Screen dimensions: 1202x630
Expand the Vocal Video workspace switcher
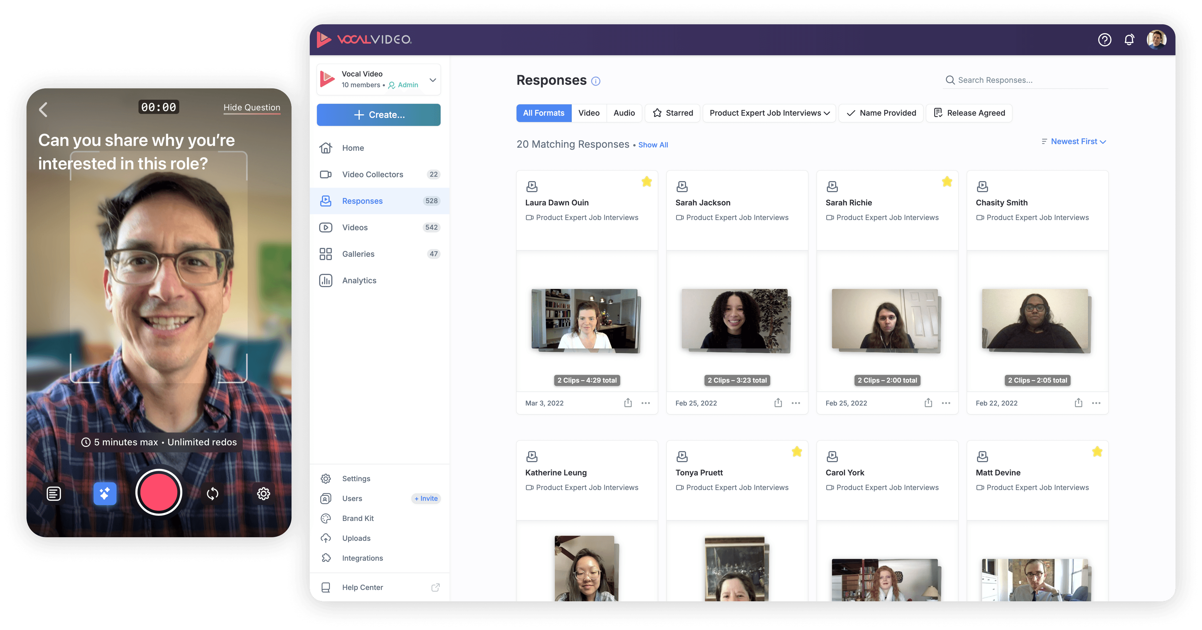(378, 79)
